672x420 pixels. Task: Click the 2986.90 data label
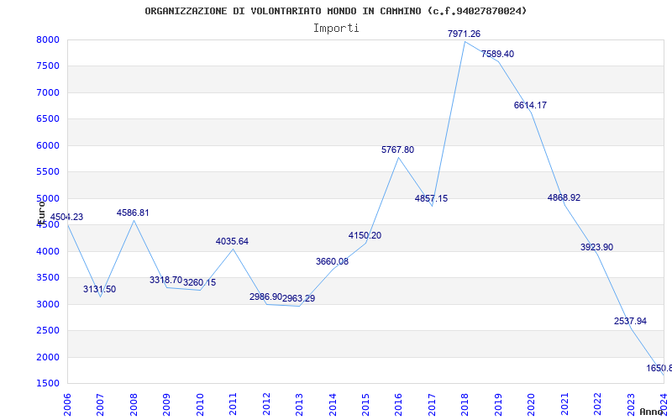click(x=265, y=297)
